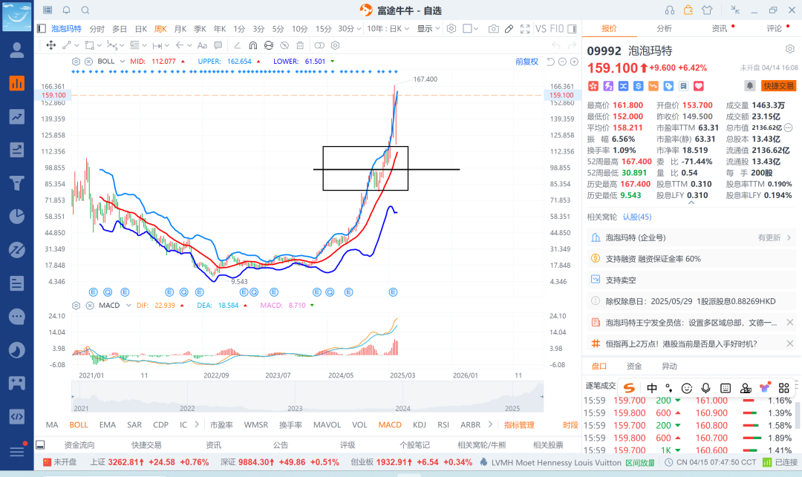The height and width of the screenshot is (477, 802).
Task: Expand the layout square dropdown
Action: click(476, 29)
